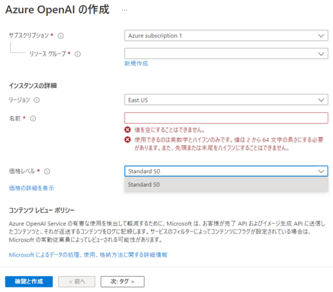Click info icon beside リソース グループ

[x=77, y=54]
